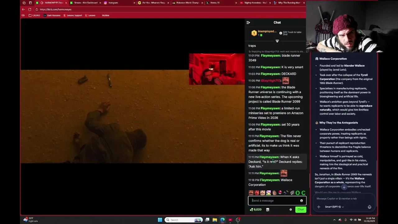Open Copilot model selector Smart (GPT-5)
The width and height of the screenshot is (398, 224).
tap(334, 207)
